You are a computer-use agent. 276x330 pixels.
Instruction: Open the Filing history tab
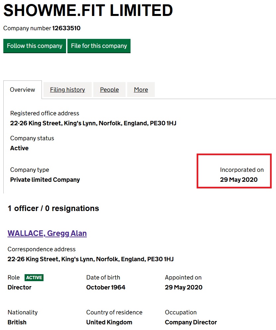67,90
